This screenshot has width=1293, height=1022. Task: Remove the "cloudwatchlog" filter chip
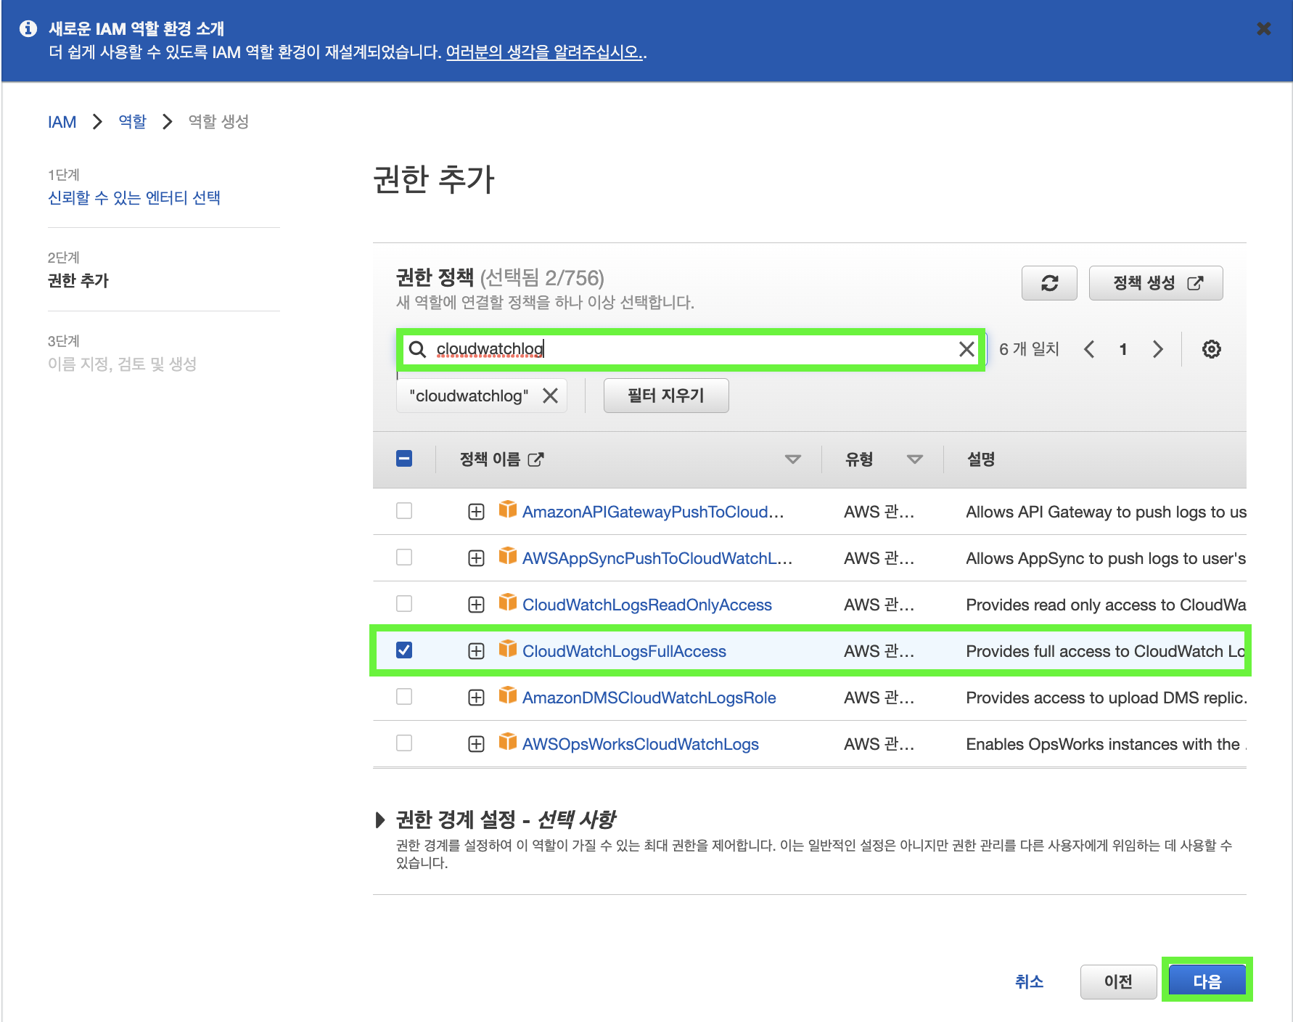[551, 396]
